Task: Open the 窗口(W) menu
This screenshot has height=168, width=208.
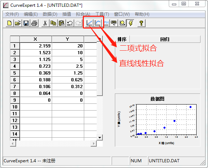Action: 122,14
